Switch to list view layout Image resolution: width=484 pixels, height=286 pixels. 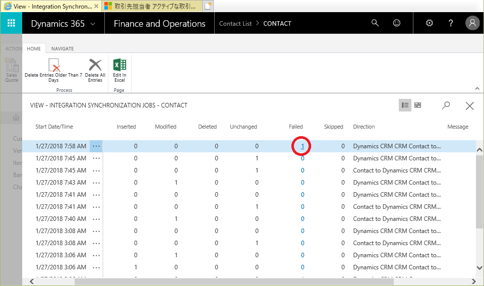[x=405, y=105]
